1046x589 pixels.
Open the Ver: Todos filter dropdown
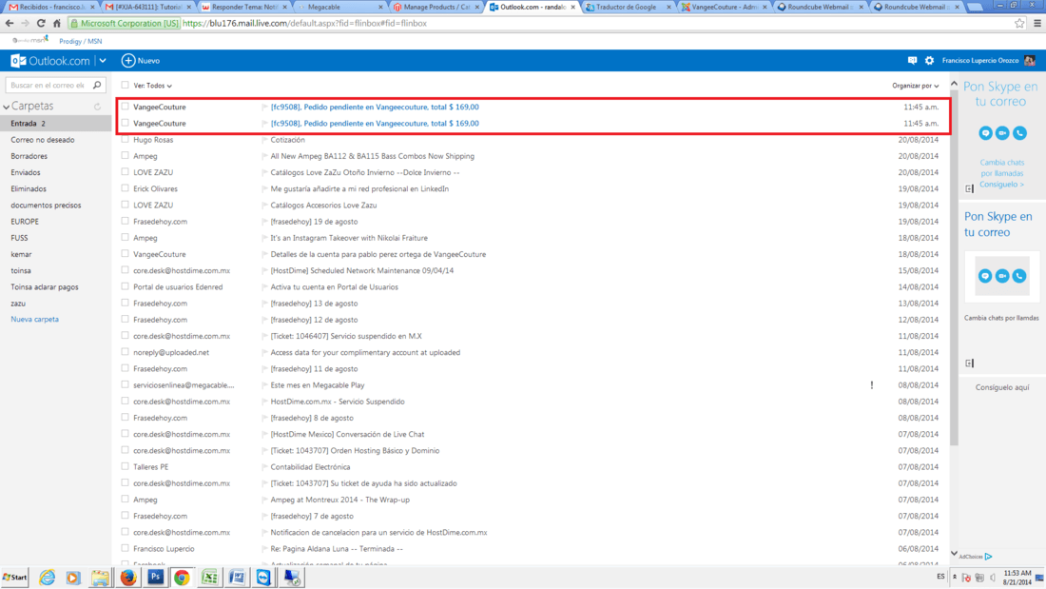tap(152, 86)
